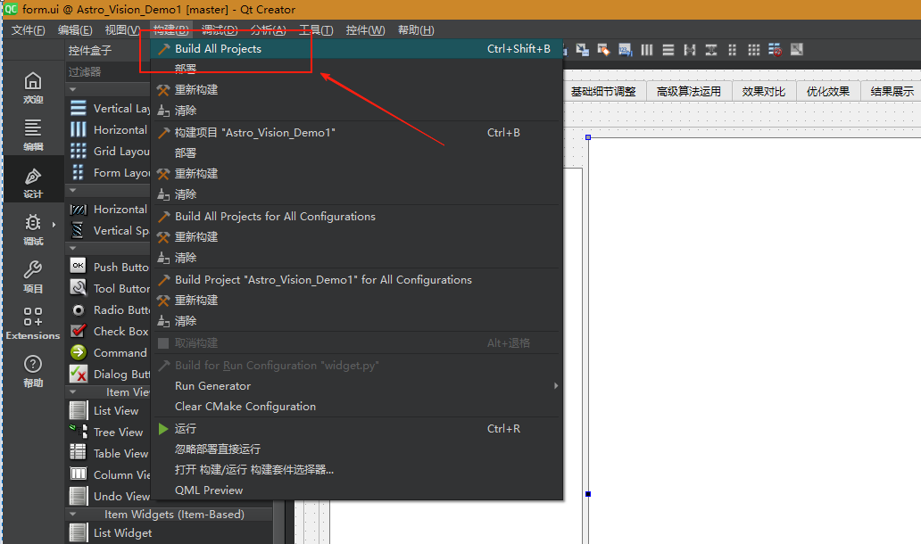Collapse the category arrow above Push Button
The image size is (921, 544).
point(73,248)
